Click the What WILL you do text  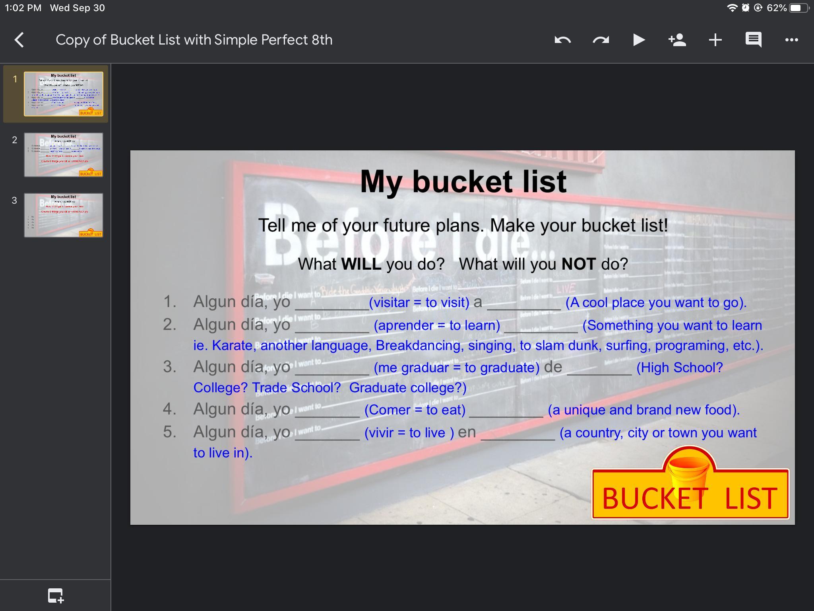coord(371,264)
